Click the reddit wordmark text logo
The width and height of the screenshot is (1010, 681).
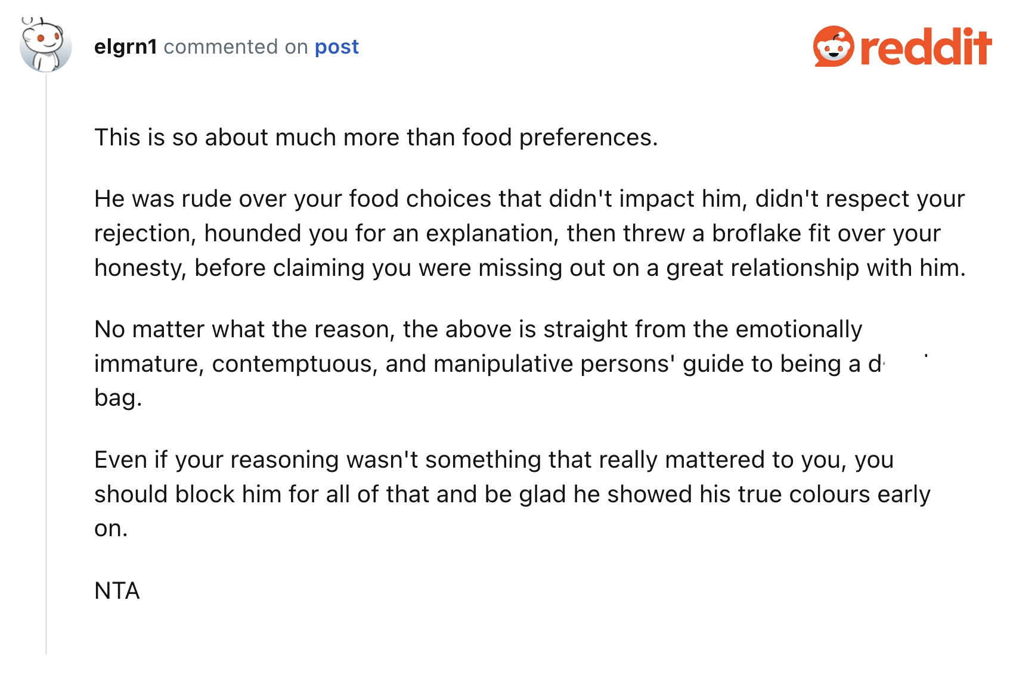(x=926, y=46)
